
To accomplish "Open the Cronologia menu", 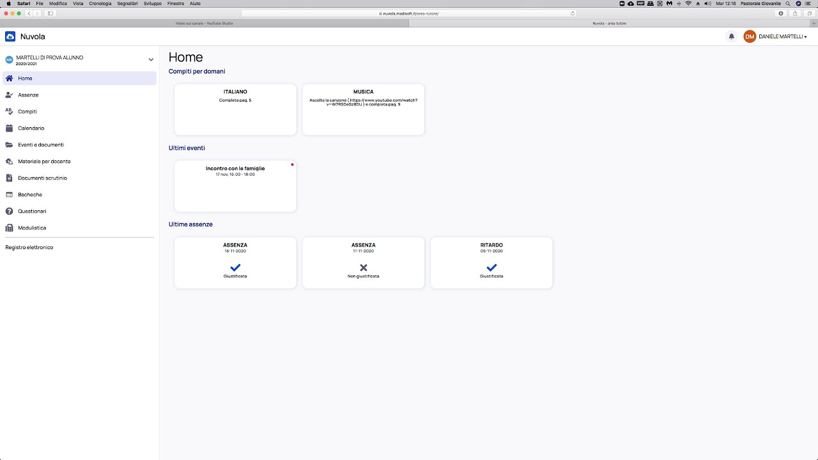I will coord(100,3).
